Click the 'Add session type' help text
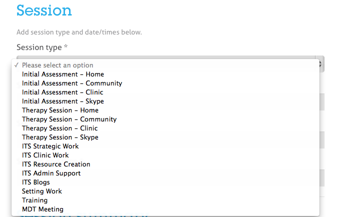 tap(79, 32)
